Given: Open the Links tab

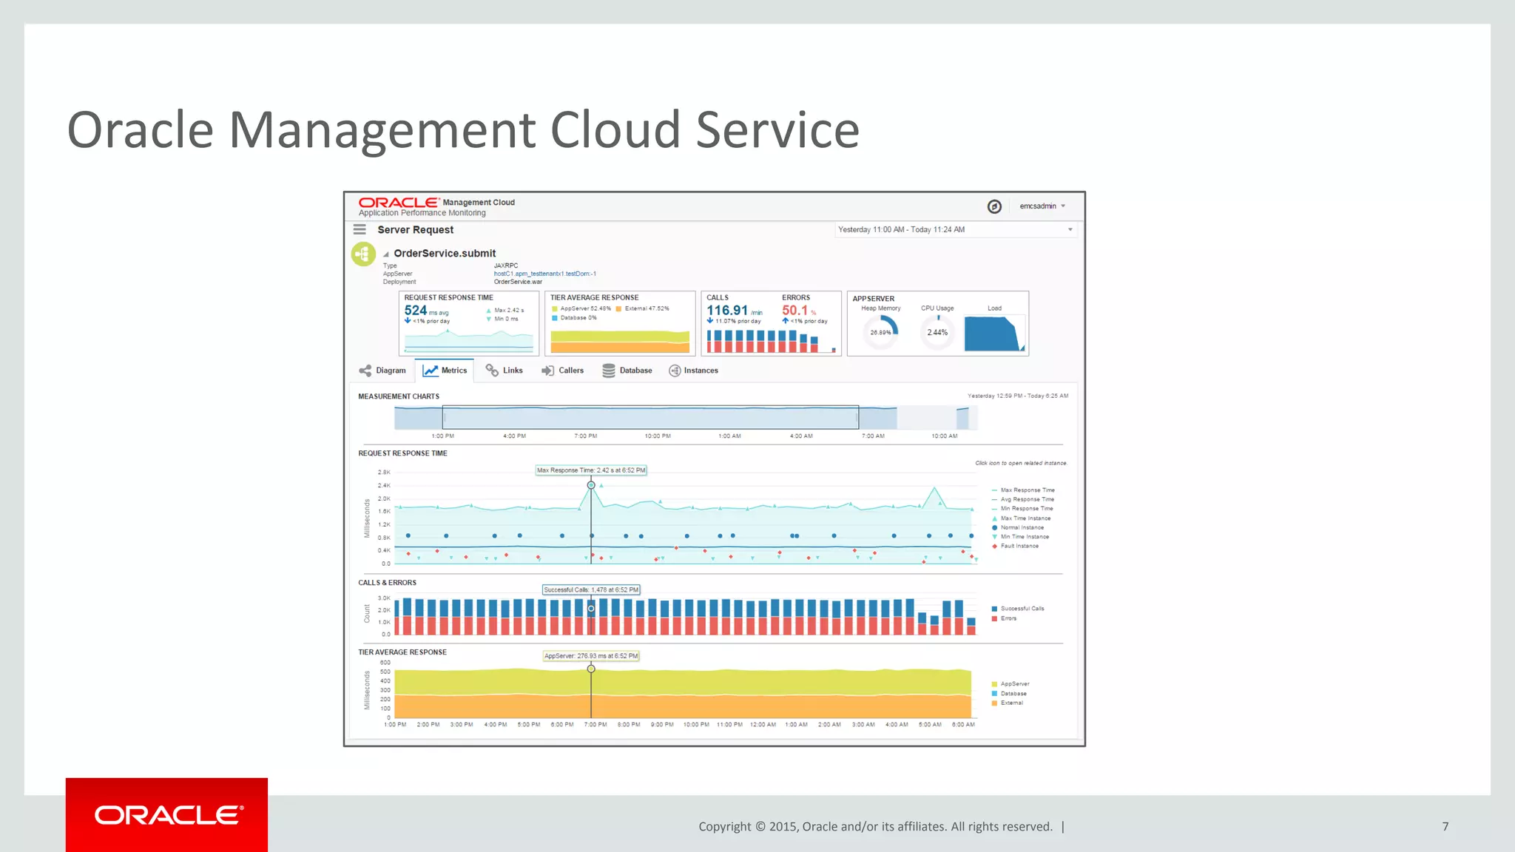Looking at the screenshot, I should [x=504, y=371].
